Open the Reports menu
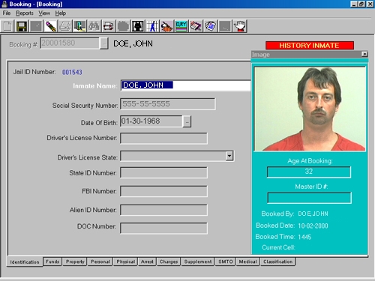This screenshot has width=375, height=281. tap(25, 13)
